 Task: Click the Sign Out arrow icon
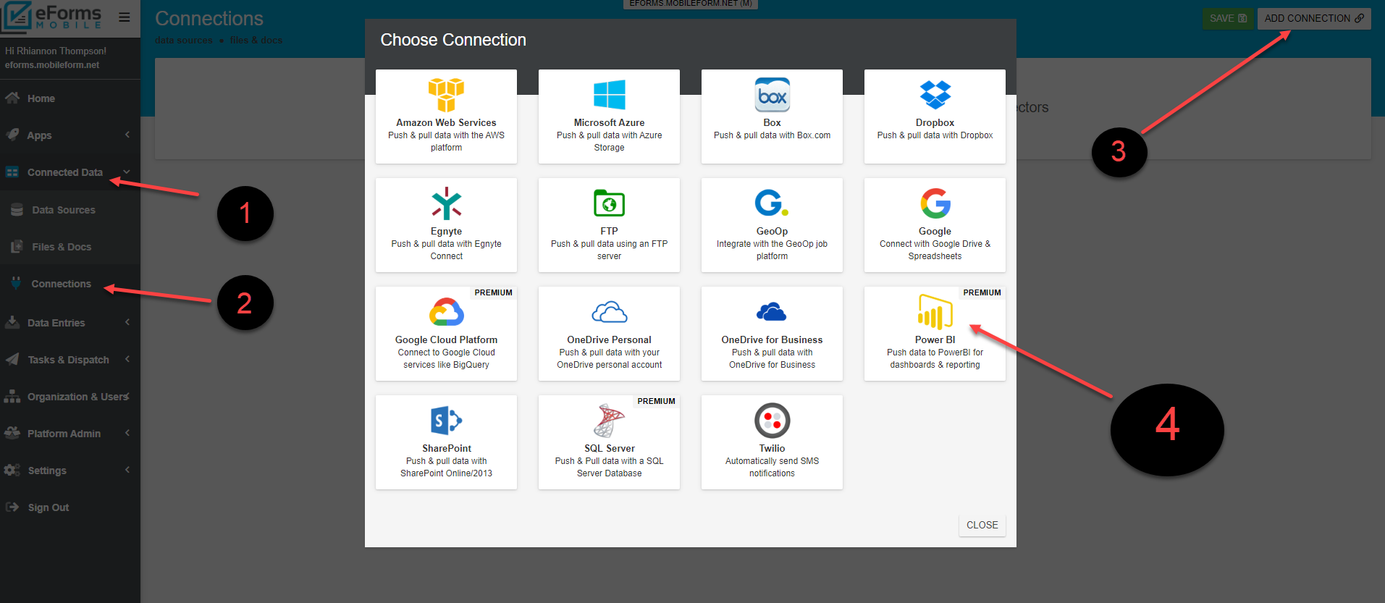point(12,507)
